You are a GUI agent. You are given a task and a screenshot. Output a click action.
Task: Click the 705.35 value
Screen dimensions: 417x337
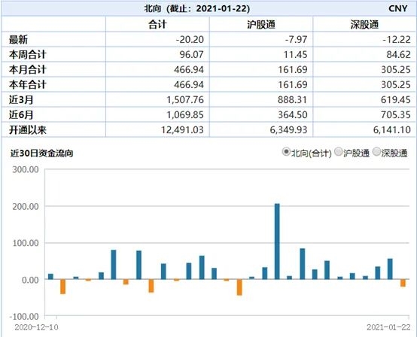pos(396,115)
